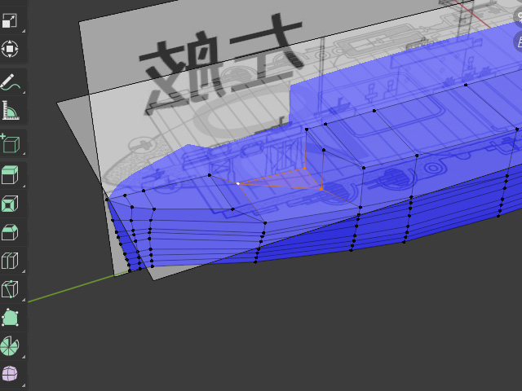Select the Spin tool
Viewport: 522px width, 391px height.
[10, 346]
